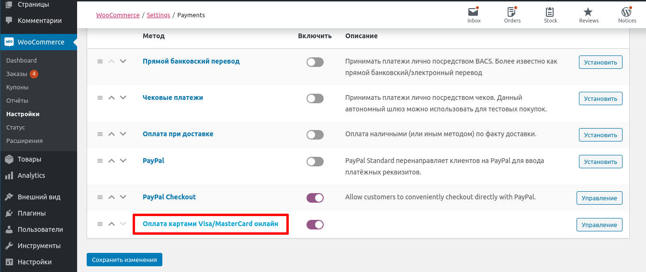Toggle off Visa/MasterCard online payment
Screen dimensions: 646x272
[x=315, y=225]
